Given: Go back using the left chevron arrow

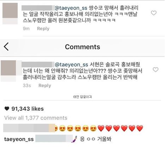Looking at the screenshot, I should coord(6,47).
